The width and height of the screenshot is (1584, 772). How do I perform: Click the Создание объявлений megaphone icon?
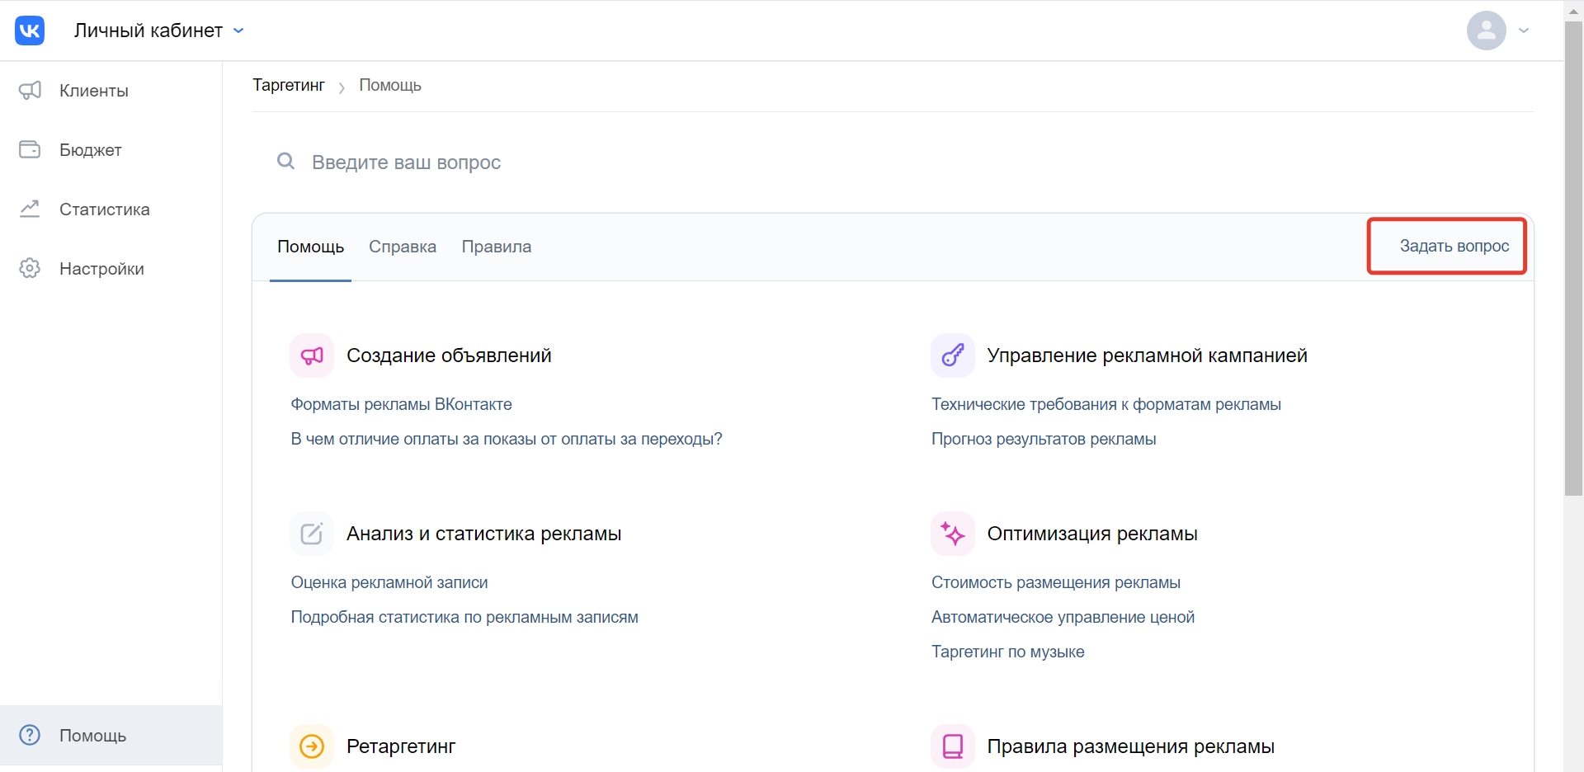312,355
